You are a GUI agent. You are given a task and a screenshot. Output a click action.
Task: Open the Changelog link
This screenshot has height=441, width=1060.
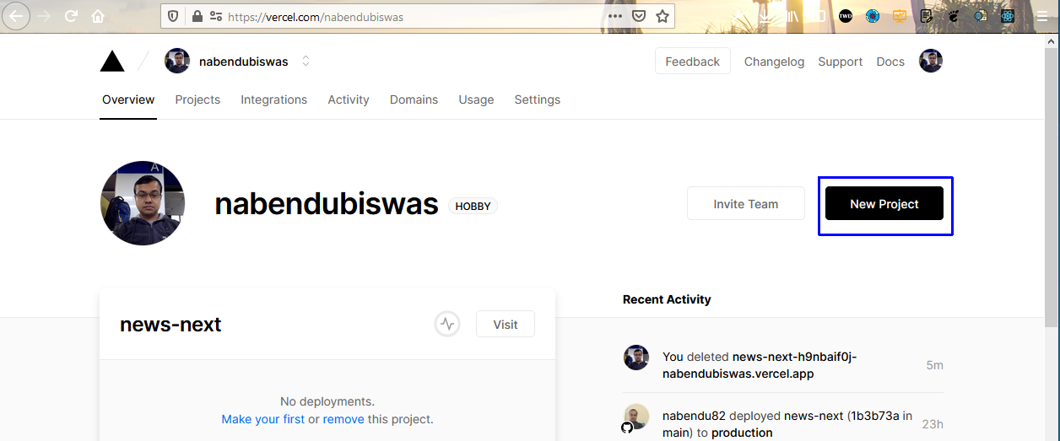pos(774,62)
